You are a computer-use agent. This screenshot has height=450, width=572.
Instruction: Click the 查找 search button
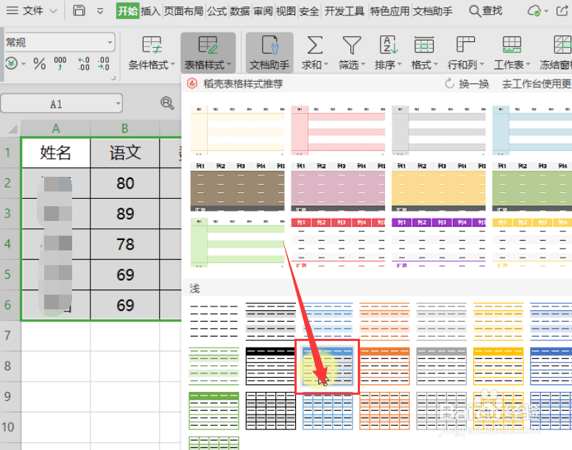[x=486, y=11]
